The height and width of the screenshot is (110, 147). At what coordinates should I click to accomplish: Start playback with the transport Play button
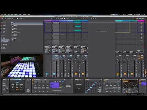[x=61, y=19]
